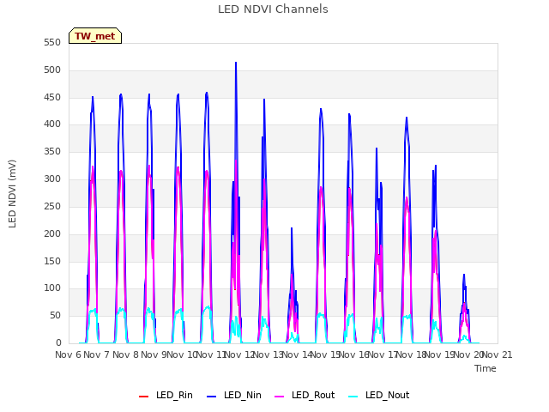Click the Nov 6 x-axis tick label
Screen dimensions: 549x412
click(68, 354)
